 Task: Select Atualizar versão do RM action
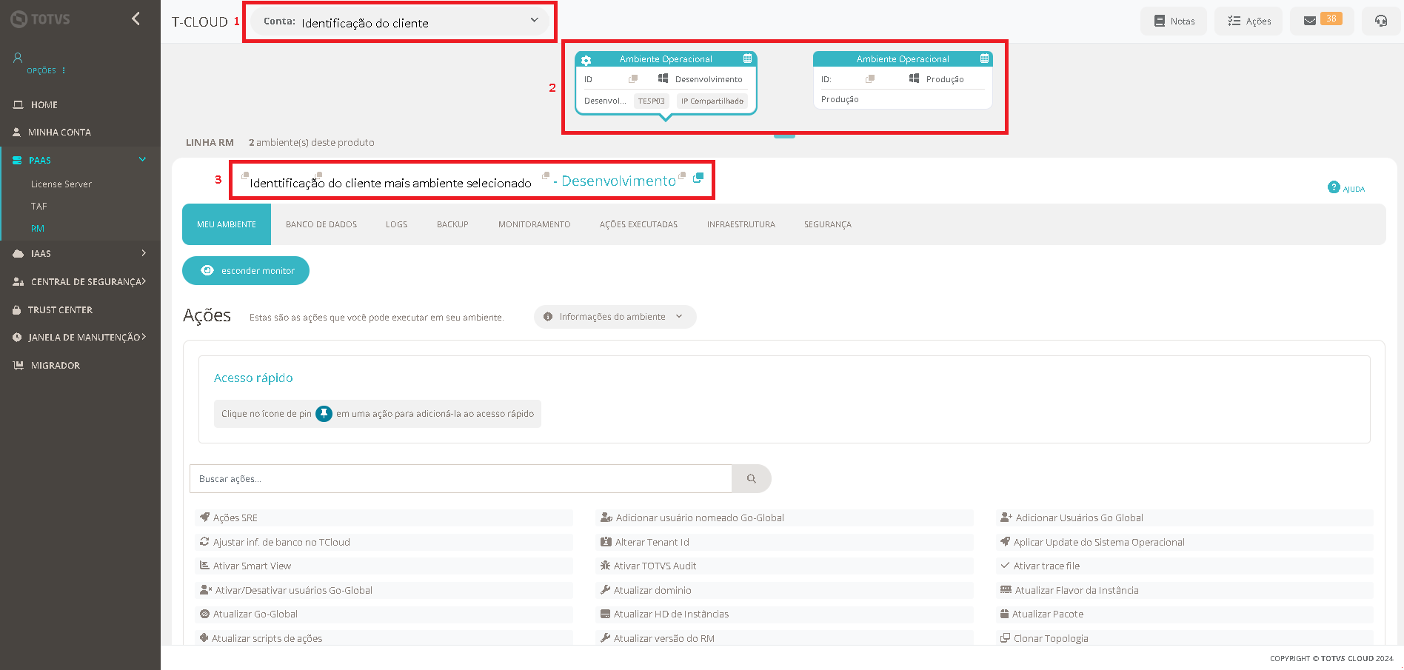[784, 638]
